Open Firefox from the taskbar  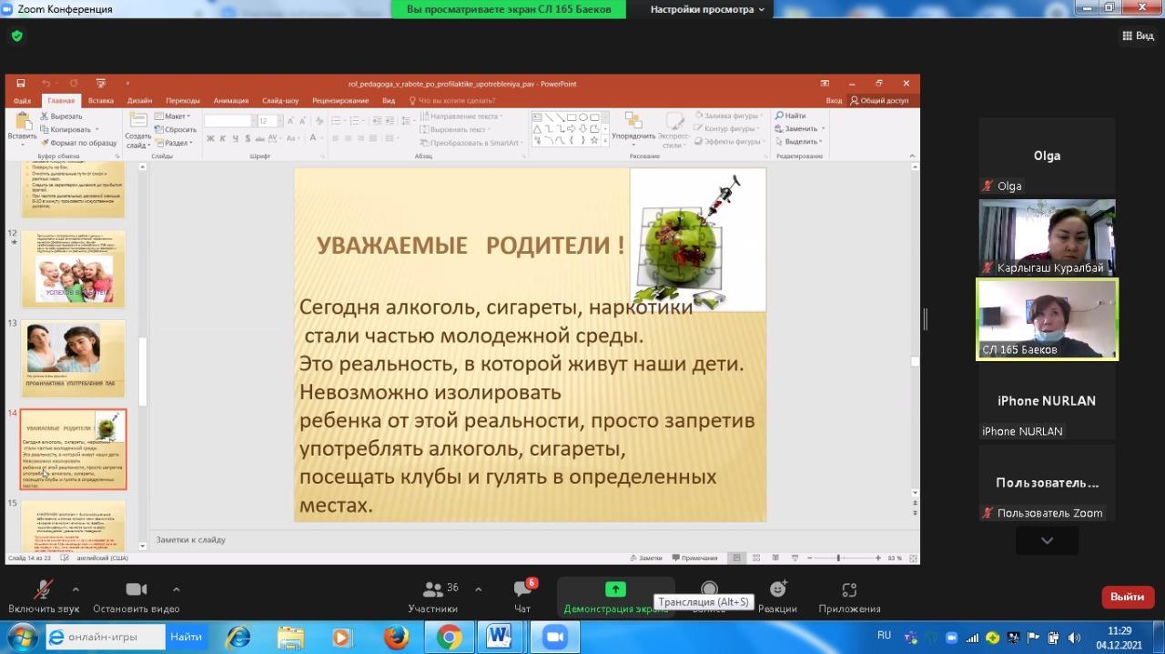[x=396, y=637]
